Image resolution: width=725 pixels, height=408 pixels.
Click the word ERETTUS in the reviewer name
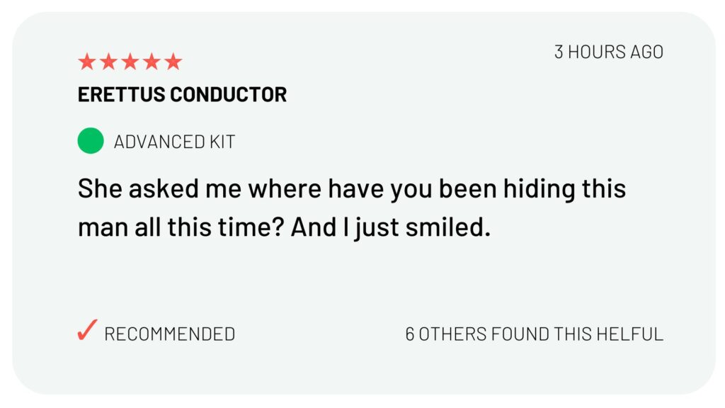click(x=121, y=94)
